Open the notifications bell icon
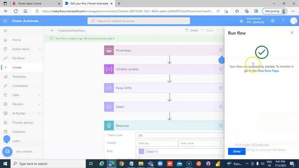 click(x=241, y=21)
